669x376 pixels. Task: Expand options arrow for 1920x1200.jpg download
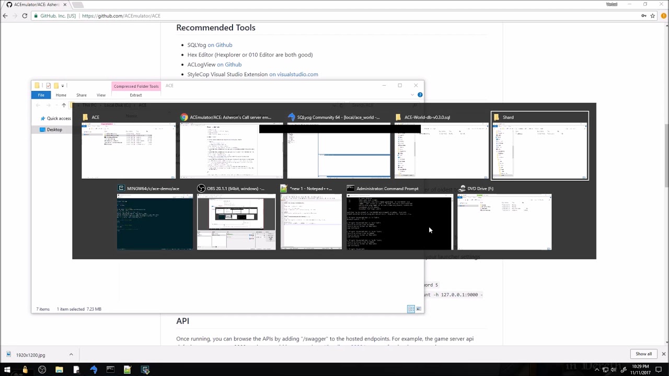(71, 355)
